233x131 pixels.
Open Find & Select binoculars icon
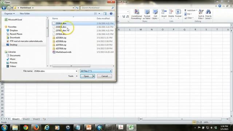tap(208, 14)
